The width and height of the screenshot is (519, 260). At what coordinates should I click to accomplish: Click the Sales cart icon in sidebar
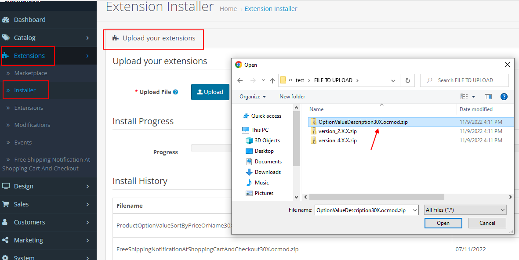7,204
